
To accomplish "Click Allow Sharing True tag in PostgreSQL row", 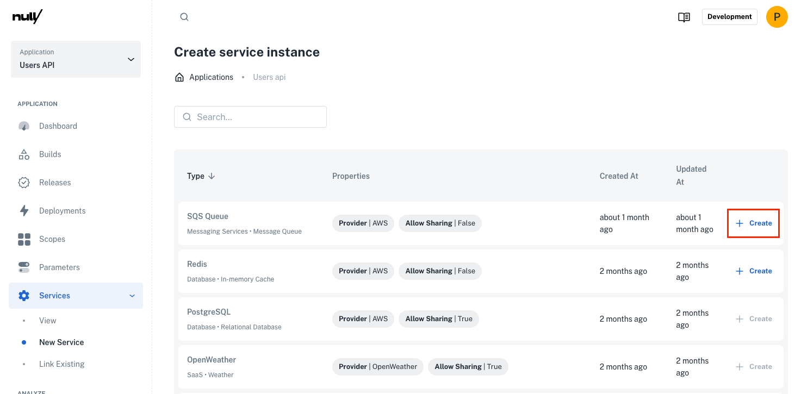I will [x=439, y=319].
